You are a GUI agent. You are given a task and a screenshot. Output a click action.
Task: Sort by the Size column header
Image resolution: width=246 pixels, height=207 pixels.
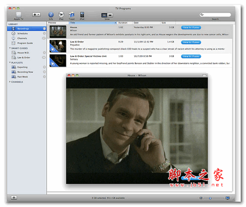tap(168, 23)
